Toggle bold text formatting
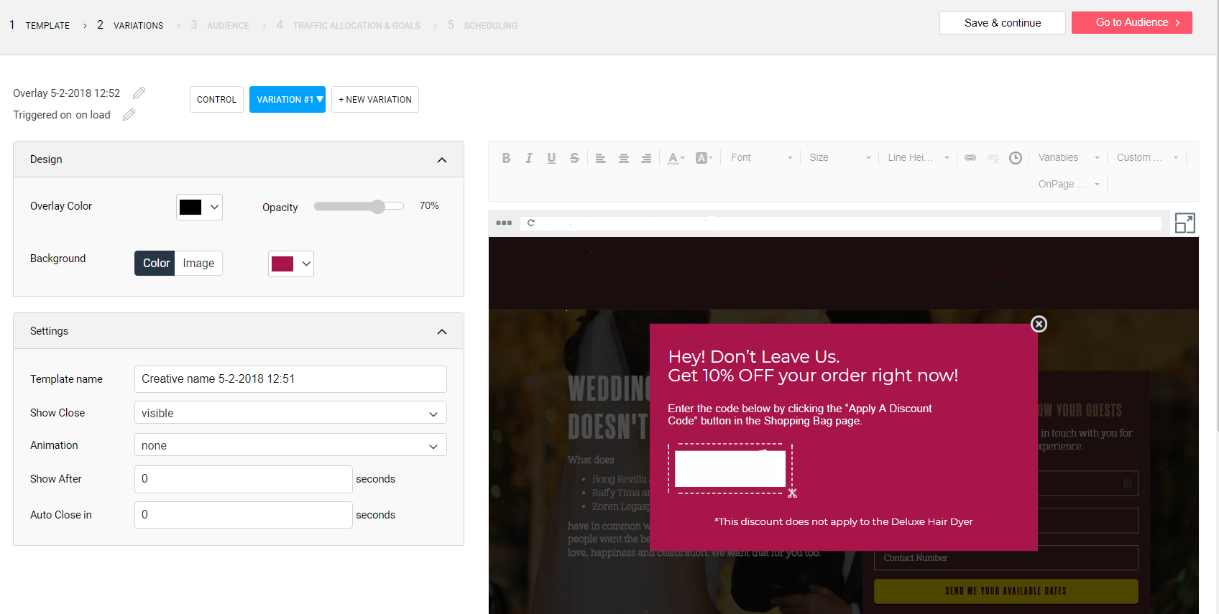This screenshot has width=1219, height=614. pos(506,158)
